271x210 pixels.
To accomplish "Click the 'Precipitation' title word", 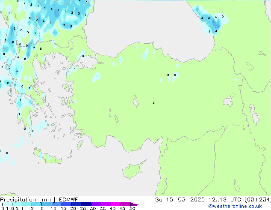I will (18, 200).
